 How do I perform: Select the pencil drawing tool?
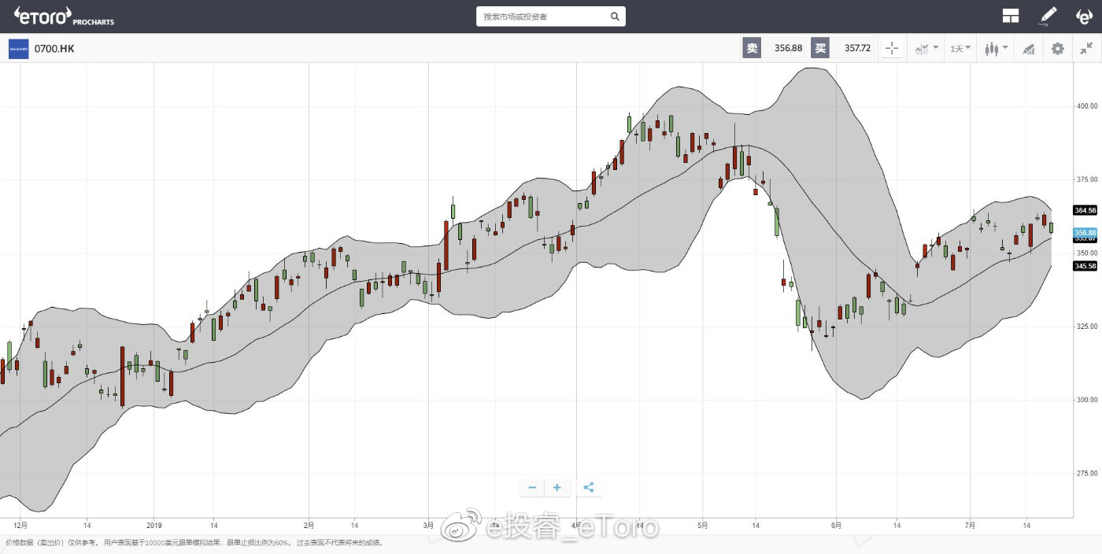point(1048,16)
